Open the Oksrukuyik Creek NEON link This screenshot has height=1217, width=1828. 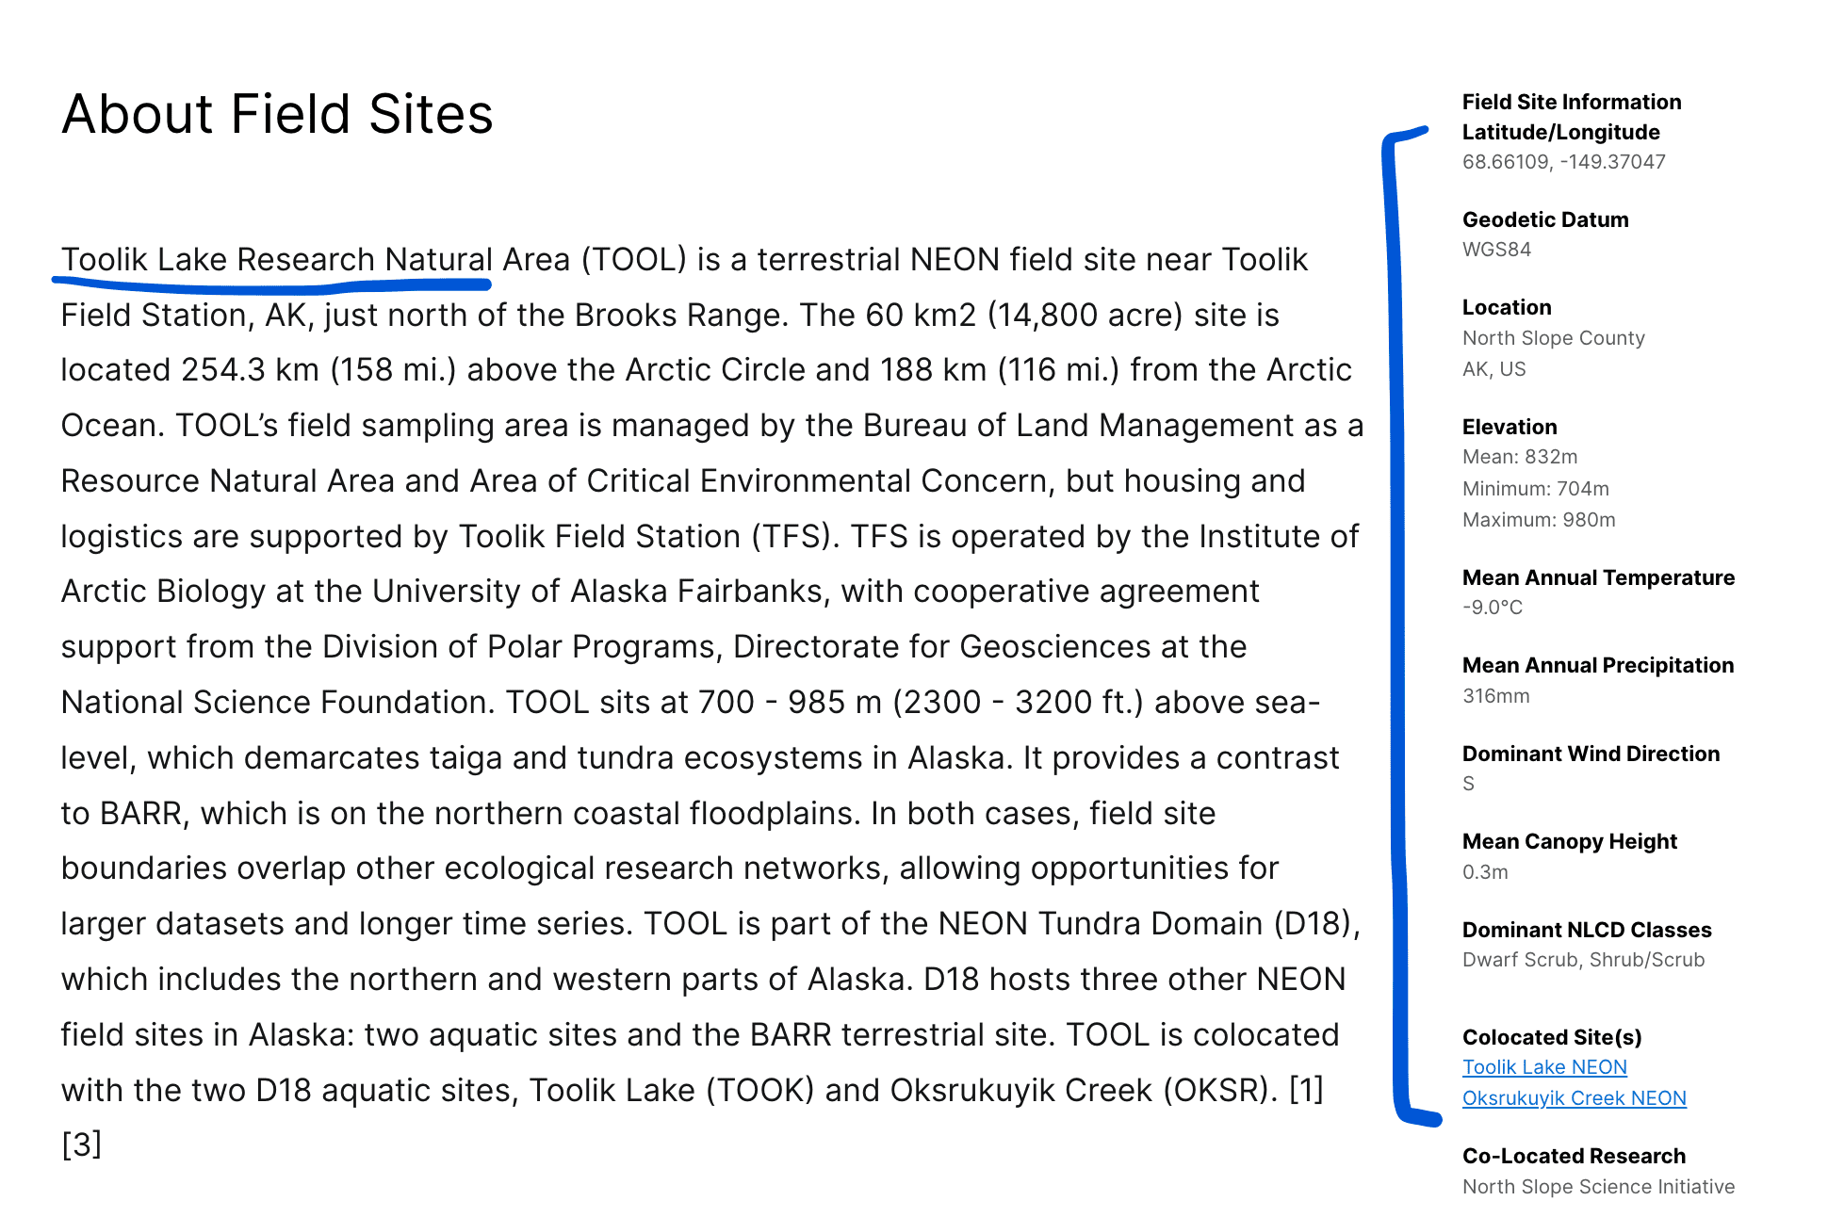click(x=1573, y=1098)
